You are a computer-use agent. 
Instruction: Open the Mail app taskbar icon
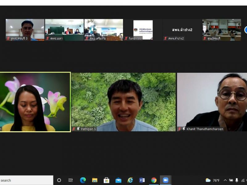click(x=118, y=180)
